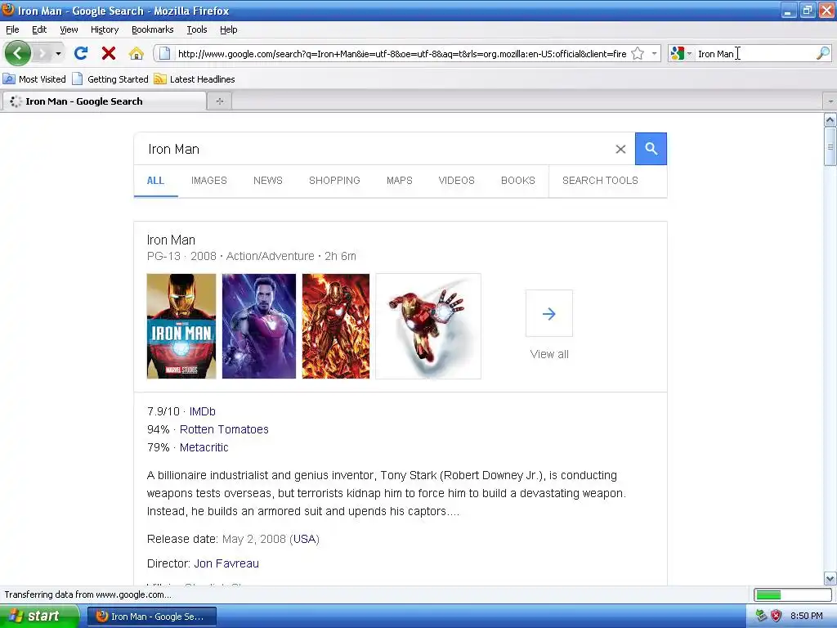Open SEARCH TOOLS options
Viewport: 837px width, 628px height.
pyautogui.click(x=600, y=181)
